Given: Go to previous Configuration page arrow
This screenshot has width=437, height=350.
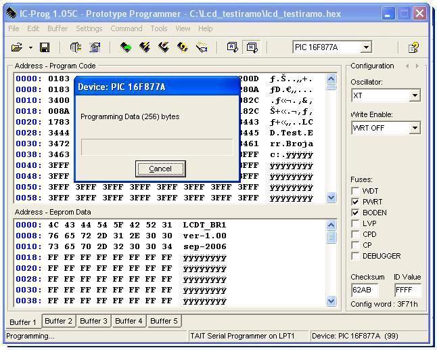Looking at the screenshot, I should click(x=407, y=66).
